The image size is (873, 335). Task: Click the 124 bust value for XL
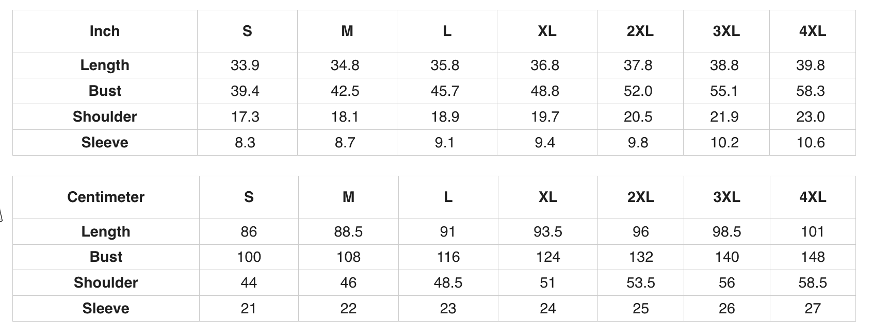[548, 257]
